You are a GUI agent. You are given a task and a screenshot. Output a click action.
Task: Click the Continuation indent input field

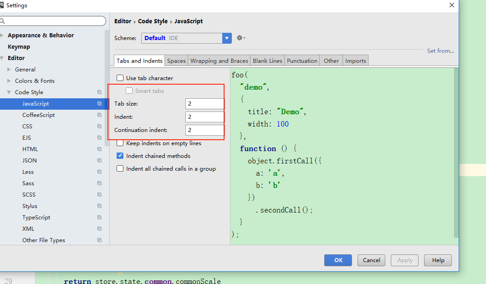click(x=205, y=130)
